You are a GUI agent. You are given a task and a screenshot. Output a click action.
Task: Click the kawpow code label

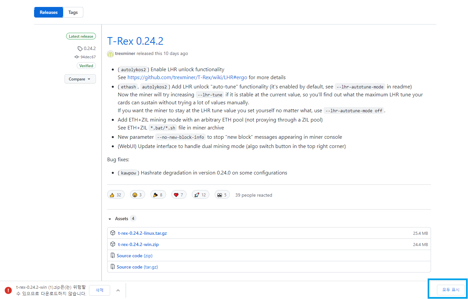(129, 173)
